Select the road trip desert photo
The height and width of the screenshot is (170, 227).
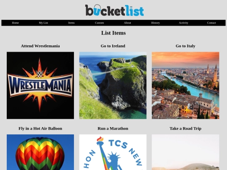[185, 152]
